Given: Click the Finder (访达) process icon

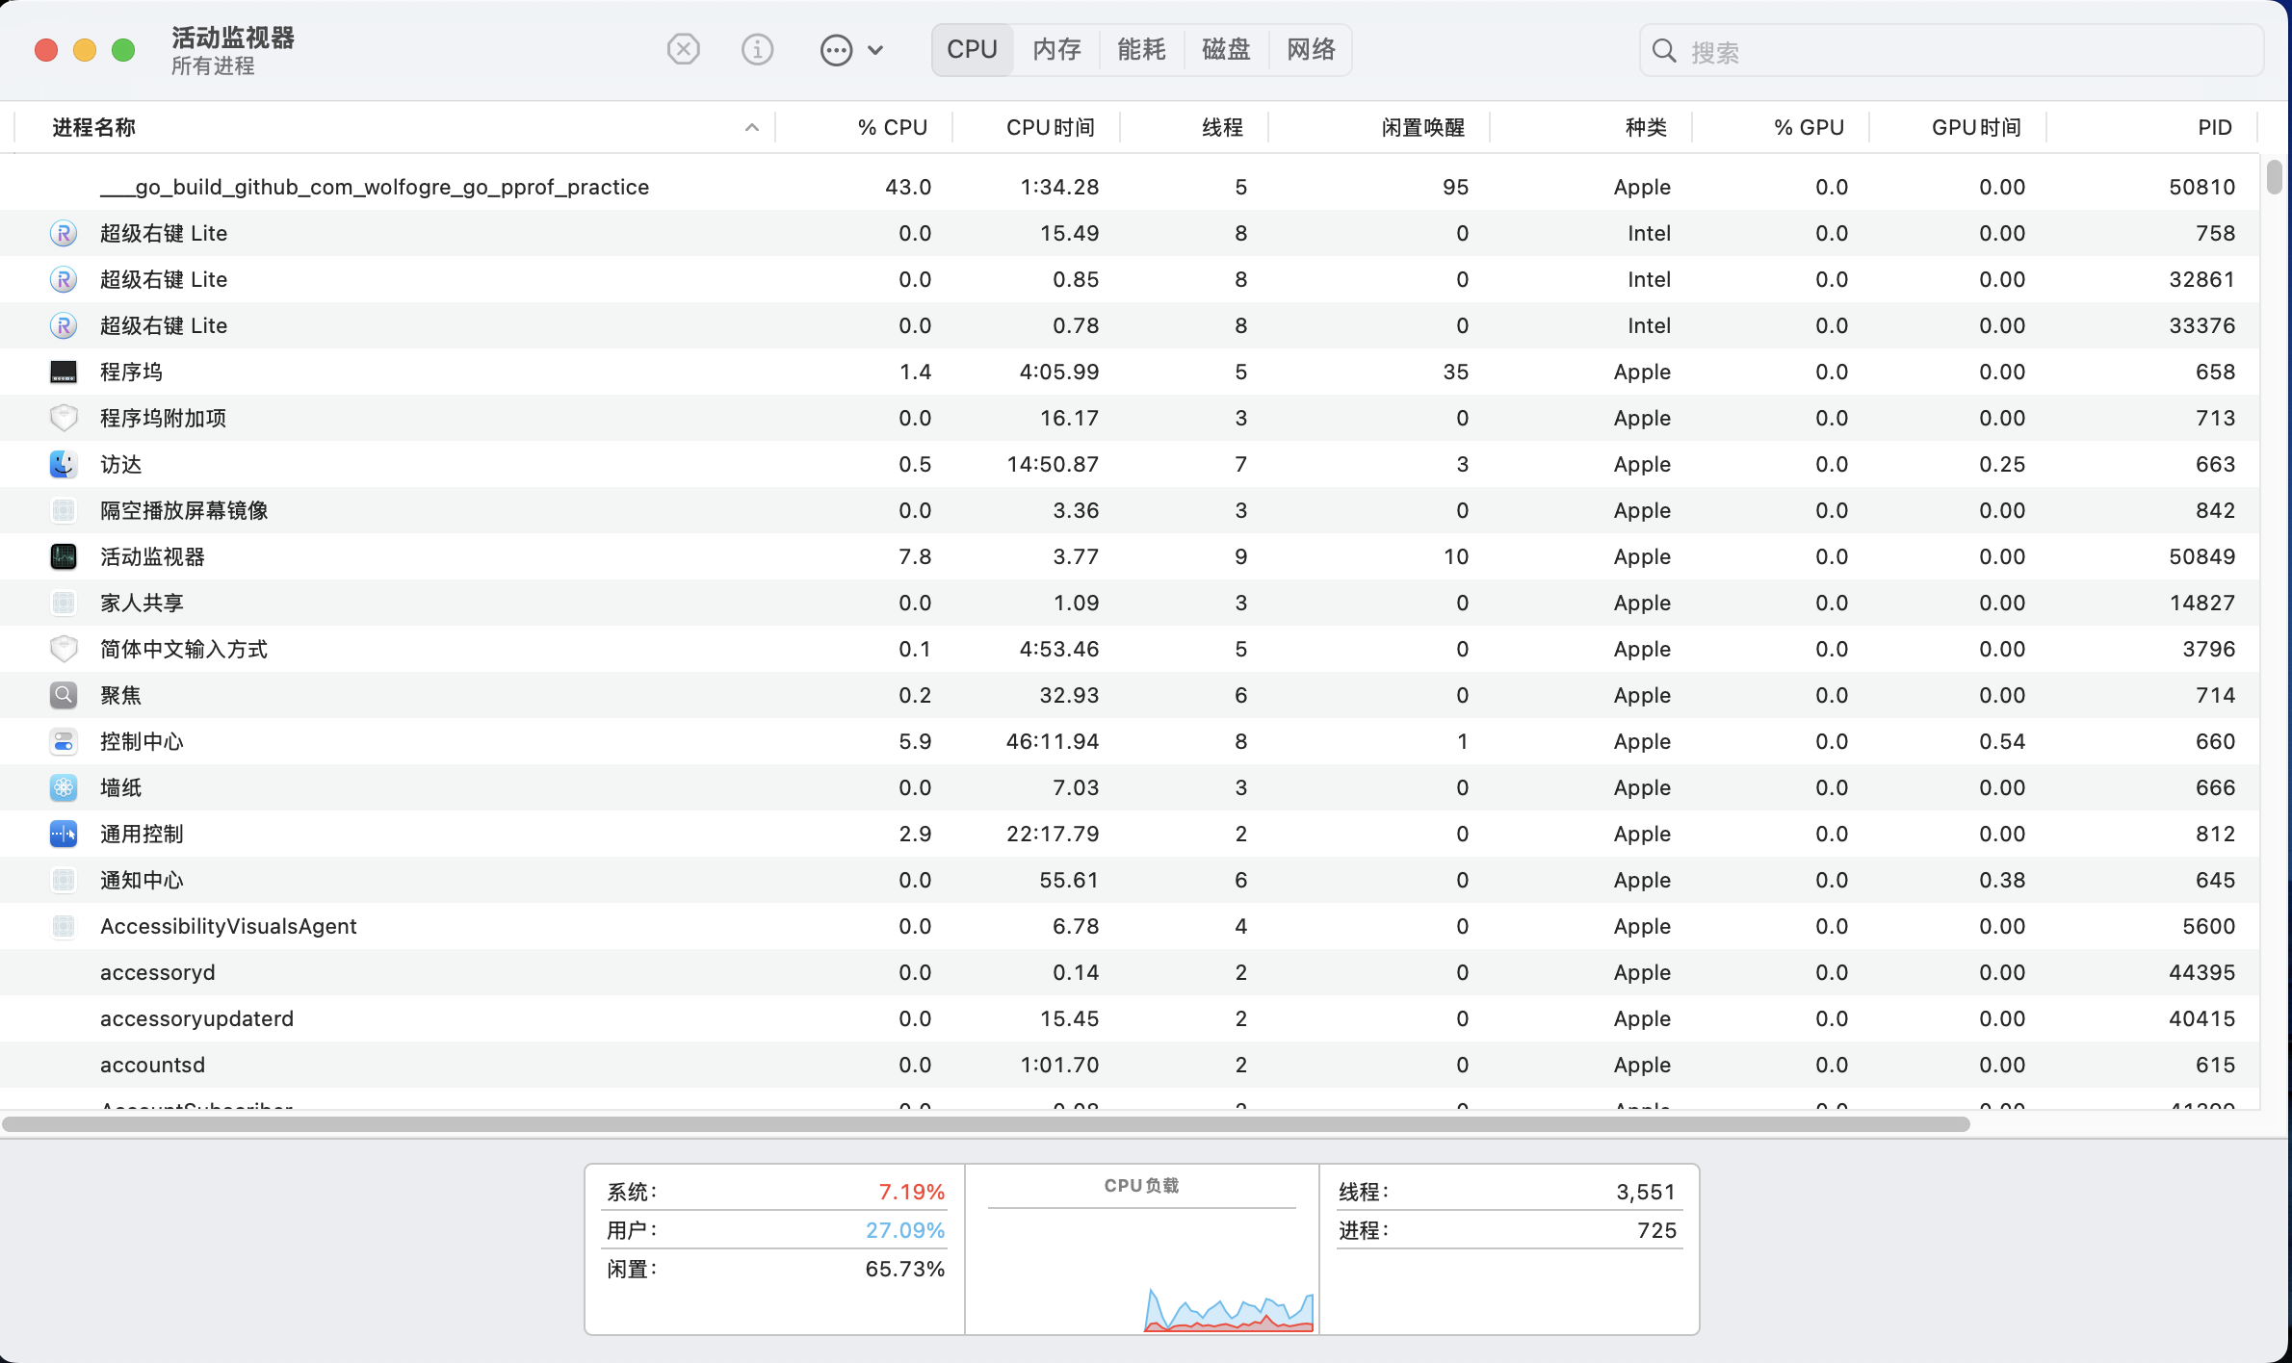Looking at the screenshot, I should click(64, 464).
